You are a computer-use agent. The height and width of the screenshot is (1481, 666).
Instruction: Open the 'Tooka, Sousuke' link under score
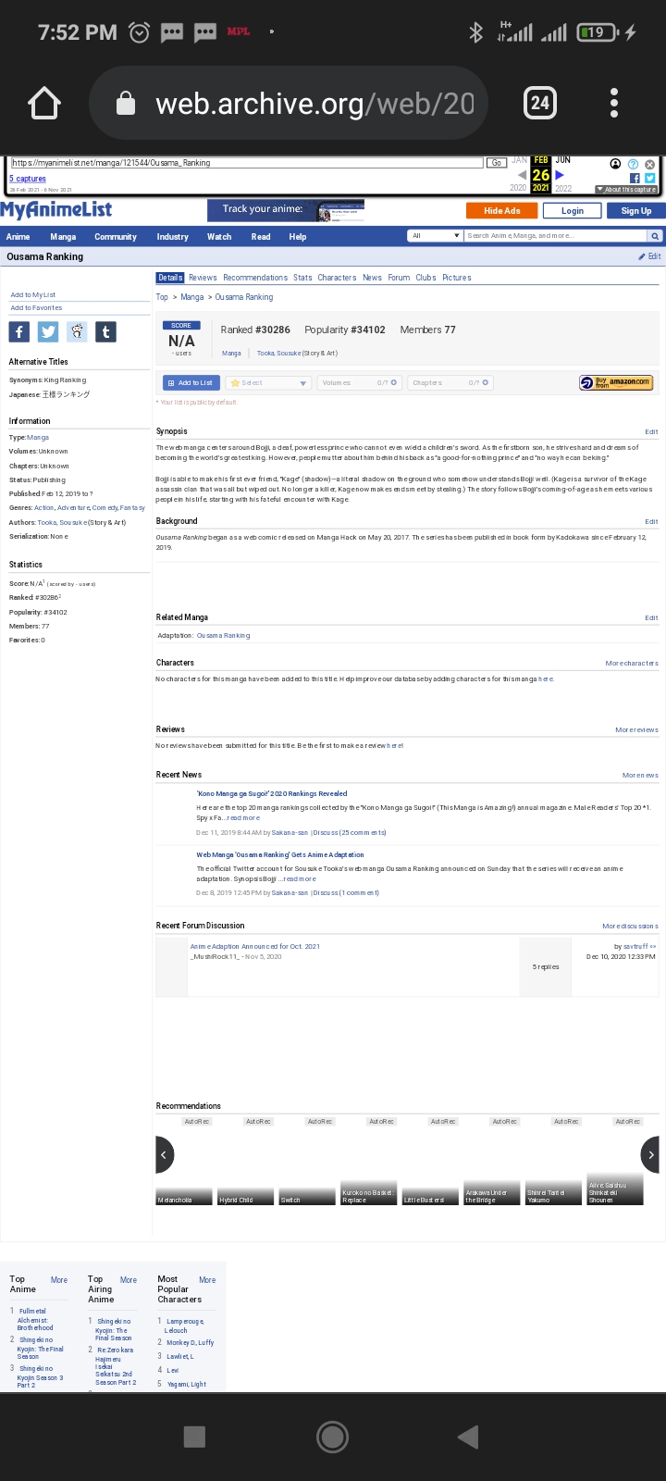[278, 353]
